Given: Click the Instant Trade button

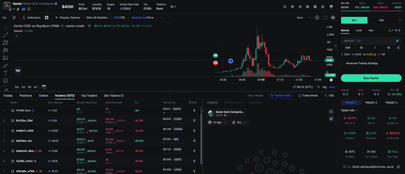Looking at the screenshot, I should (x=281, y=95).
